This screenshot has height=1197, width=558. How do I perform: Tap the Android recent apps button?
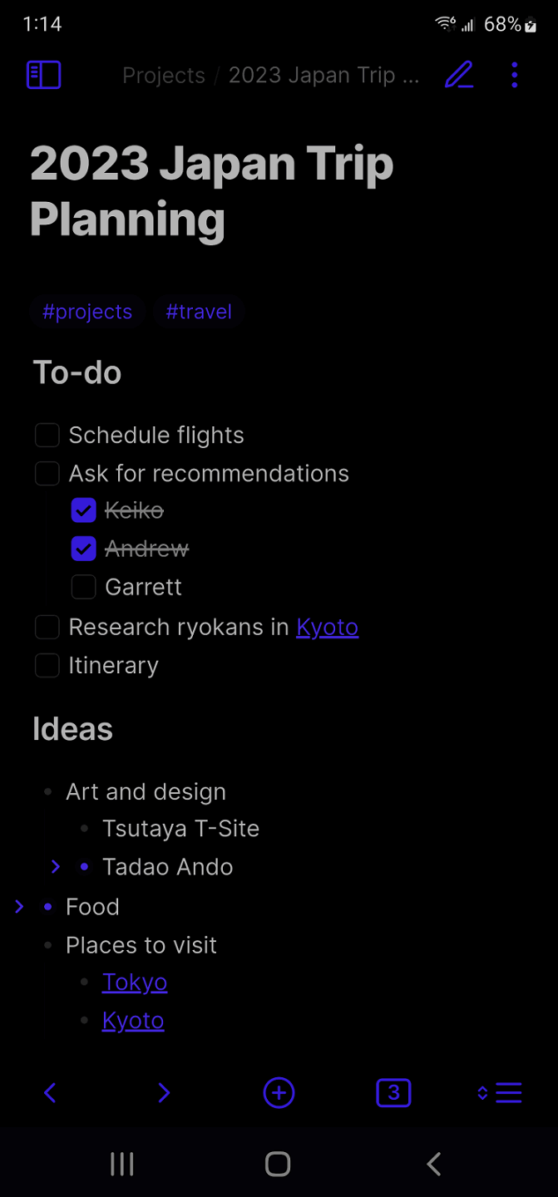[x=121, y=1164]
